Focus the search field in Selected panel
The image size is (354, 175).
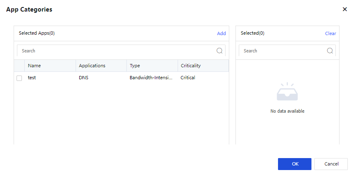click(x=283, y=51)
